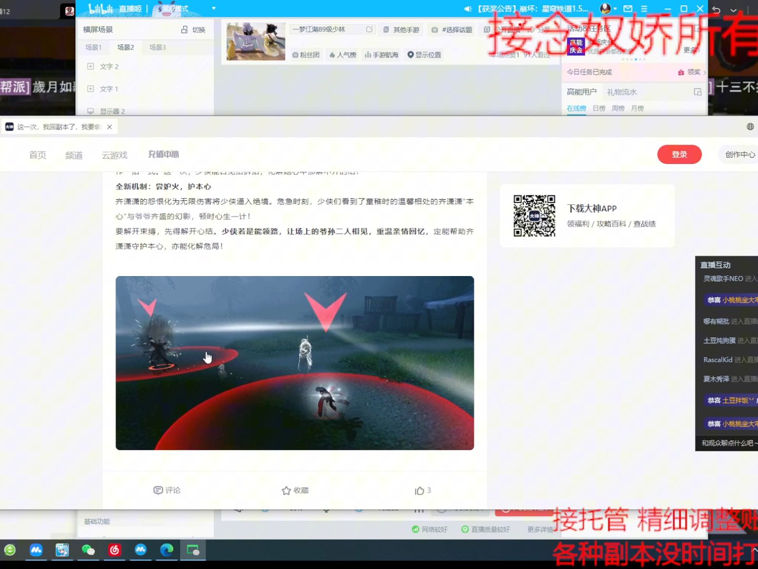Open 更多详情 link in status bar
This screenshot has width=758, height=569.
(x=540, y=529)
